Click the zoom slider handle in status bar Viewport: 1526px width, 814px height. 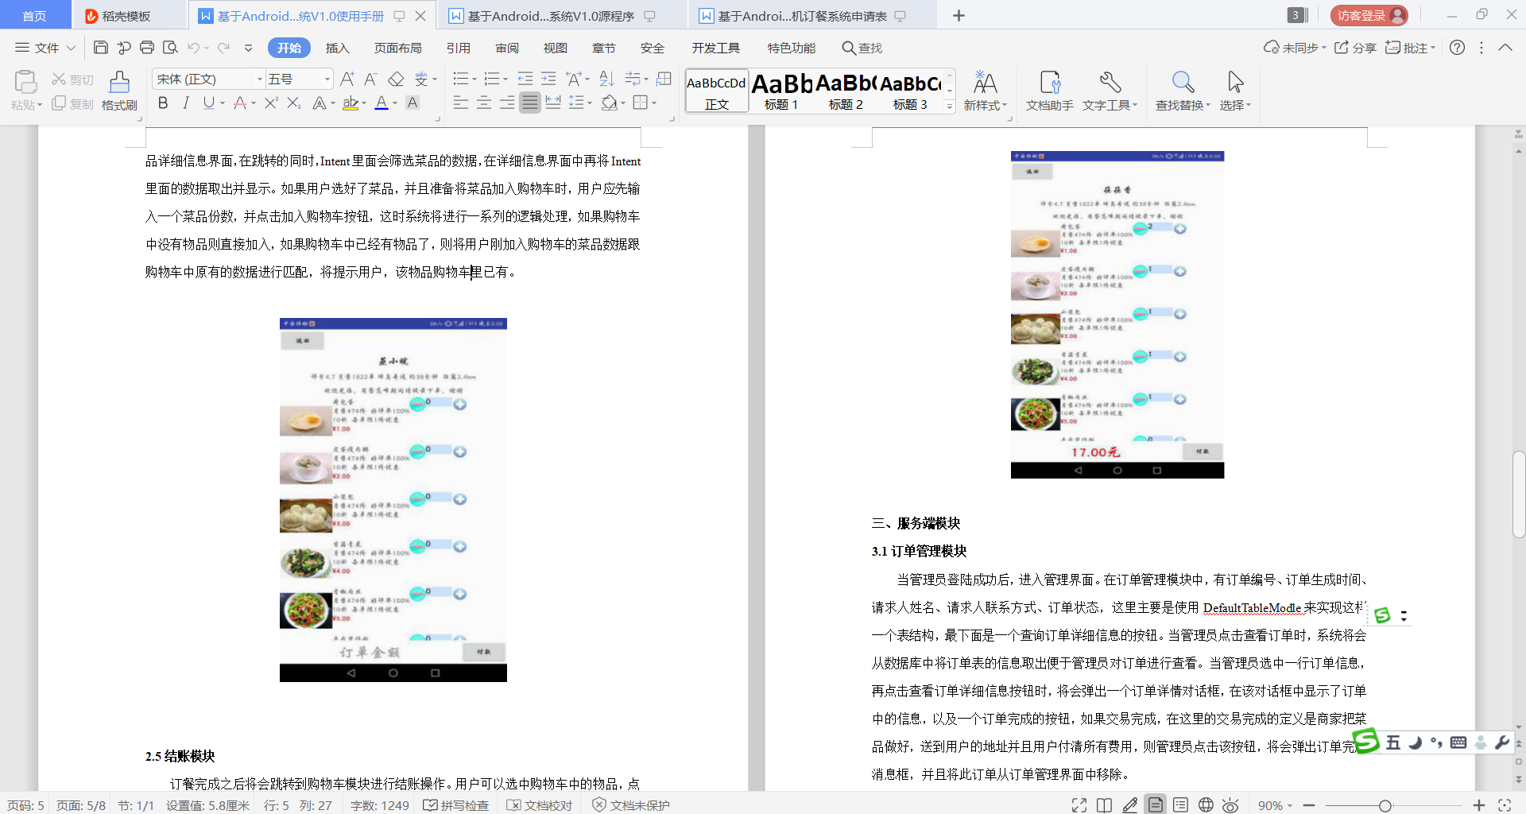tap(1385, 805)
